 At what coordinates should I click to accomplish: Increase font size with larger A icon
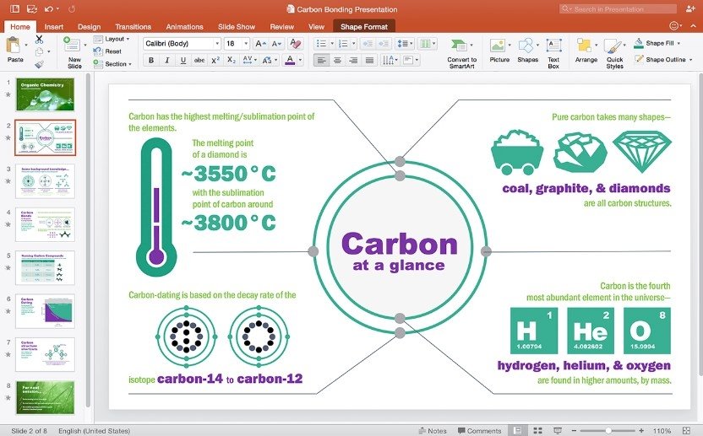tap(260, 43)
